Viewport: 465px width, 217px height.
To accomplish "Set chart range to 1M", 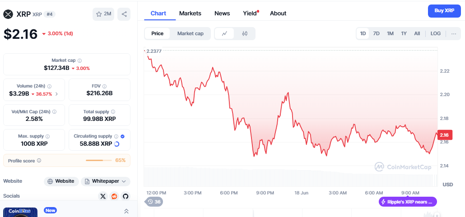I will (x=390, y=33).
